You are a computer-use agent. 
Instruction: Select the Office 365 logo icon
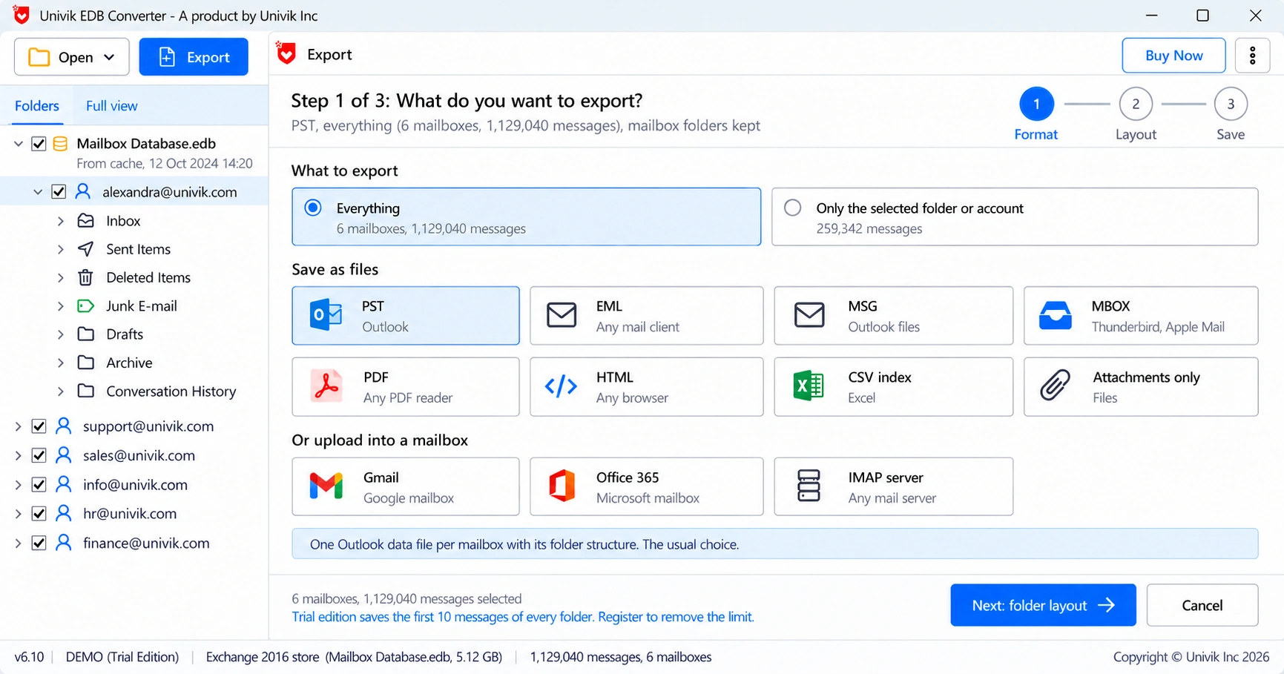pyautogui.click(x=562, y=486)
